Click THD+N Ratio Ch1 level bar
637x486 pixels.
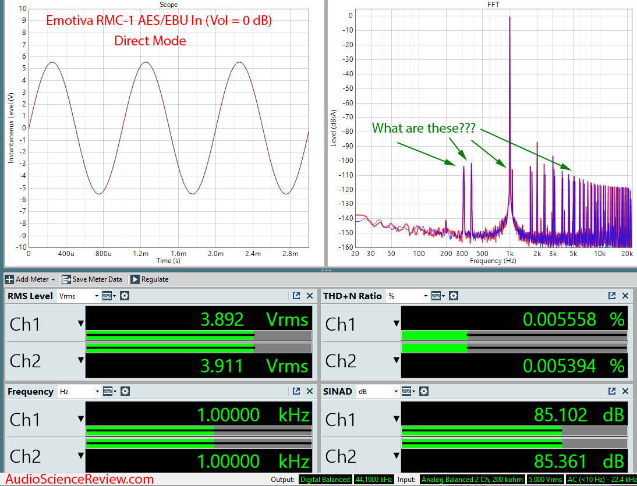514,335
